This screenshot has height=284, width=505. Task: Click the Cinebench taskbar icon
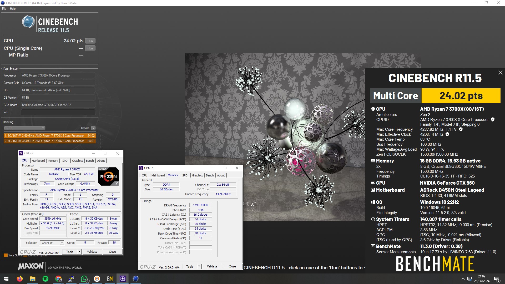(135, 279)
